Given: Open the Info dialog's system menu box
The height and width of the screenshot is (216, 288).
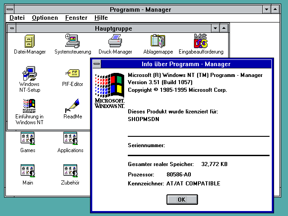Looking at the screenshot, I should click(x=97, y=64).
